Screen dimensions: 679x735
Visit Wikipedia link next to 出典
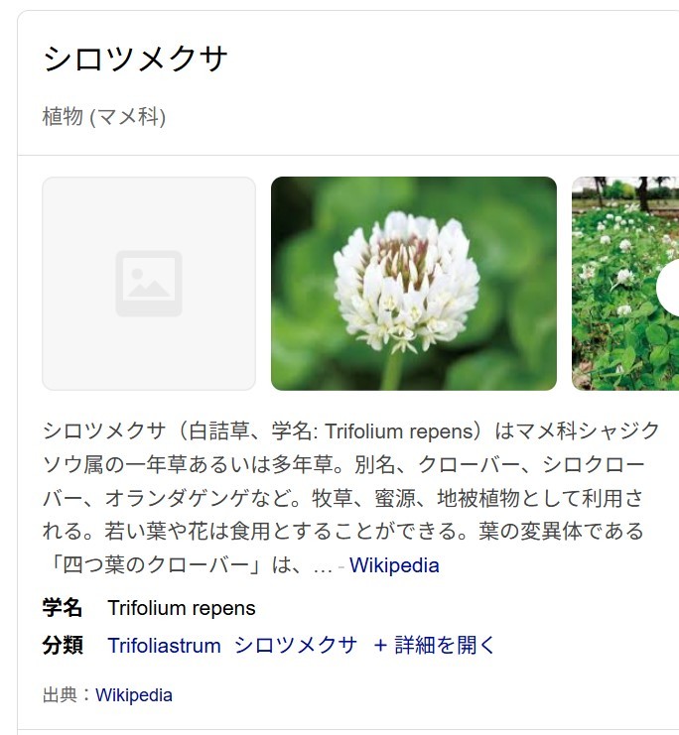[134, 694]
